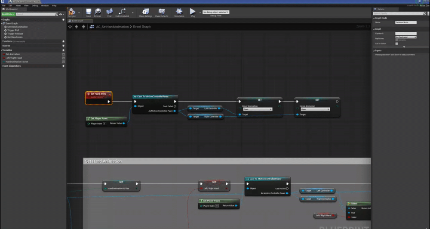Image resolution: width=430 pixels, height=229 pixels.
Task: Select Trigger Pull in graphs list
Action: 13,30
